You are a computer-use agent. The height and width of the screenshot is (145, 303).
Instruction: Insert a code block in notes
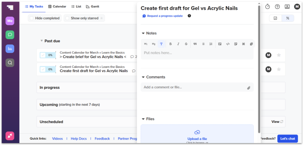point(228,44)
